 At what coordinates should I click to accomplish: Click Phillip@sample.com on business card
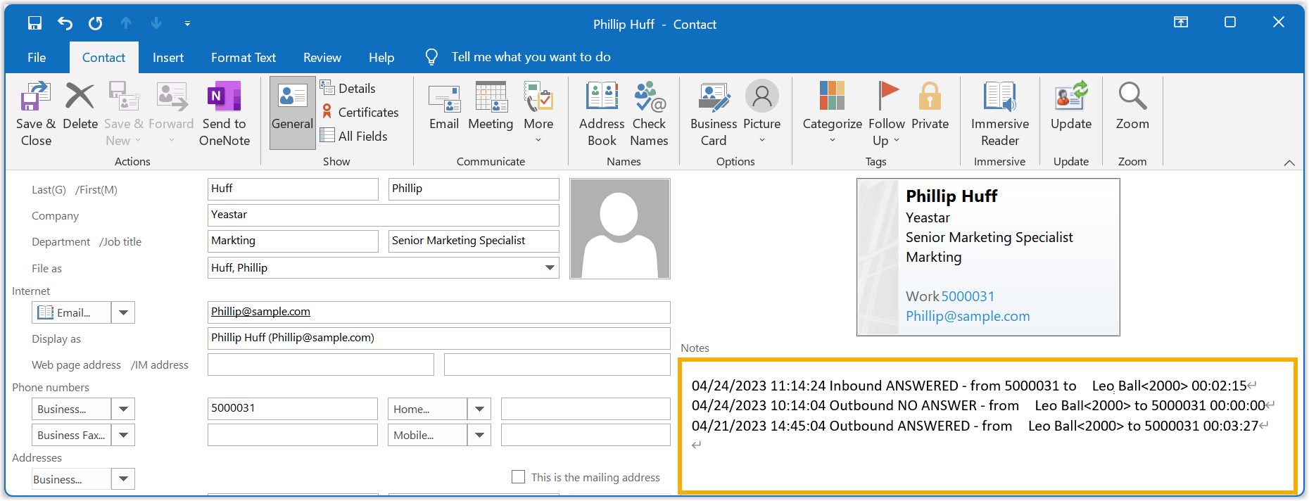click(968, 316)
